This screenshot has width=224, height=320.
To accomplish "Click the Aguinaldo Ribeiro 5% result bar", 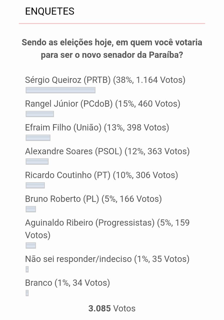I will point(31,246).
